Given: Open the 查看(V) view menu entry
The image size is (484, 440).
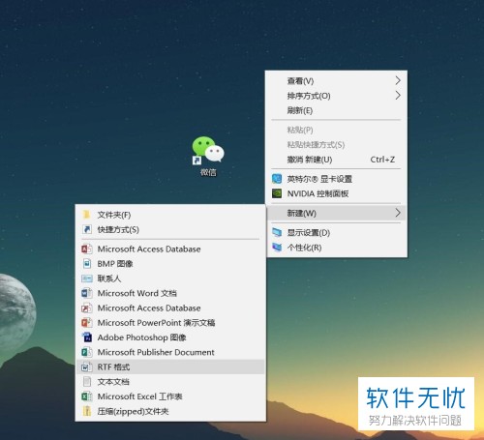Looking at the screenshot, I should point(336,80).
